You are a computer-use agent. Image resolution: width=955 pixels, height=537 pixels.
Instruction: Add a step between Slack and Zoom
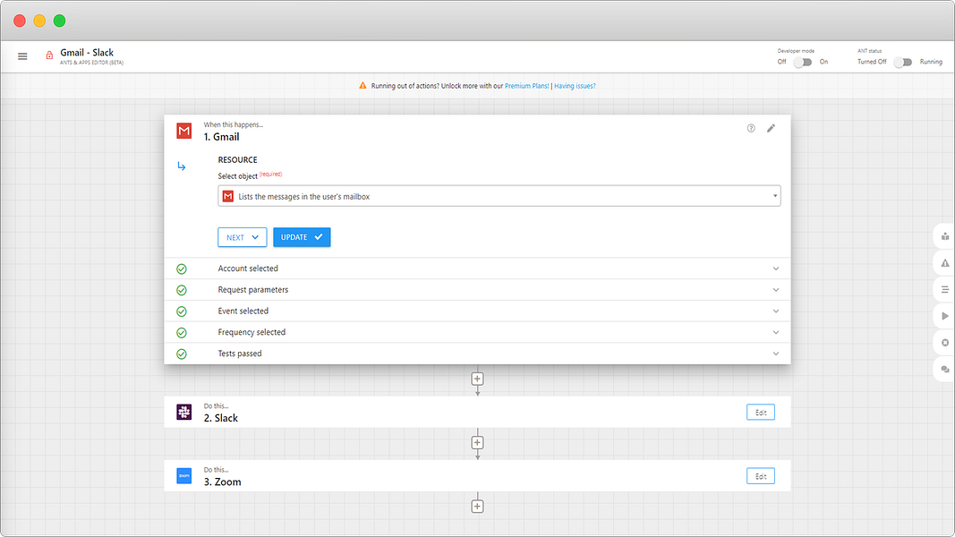pos(478,443)
